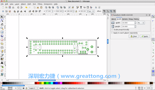Click Flip horizontal icon
155x90 pixels.
pyautogui.click(x=21, y=11)
